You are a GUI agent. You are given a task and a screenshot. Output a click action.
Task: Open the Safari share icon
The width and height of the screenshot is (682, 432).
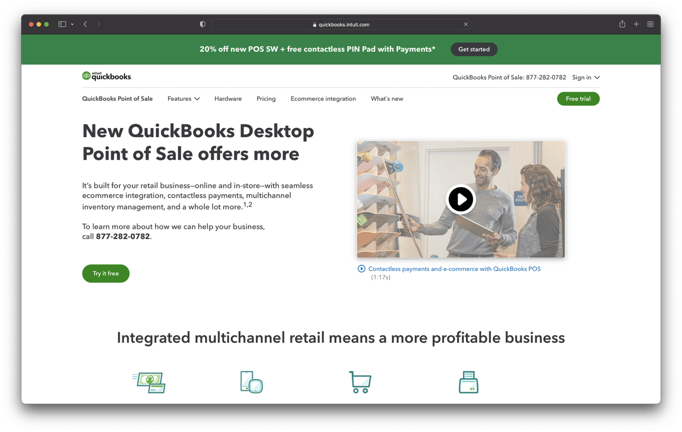tap(622, 24)
